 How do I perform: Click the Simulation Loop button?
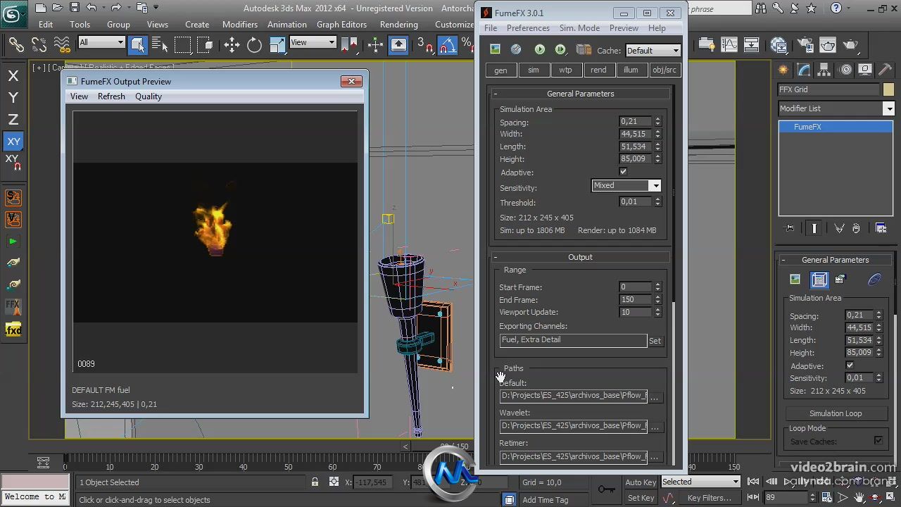[x=835, y=413]
